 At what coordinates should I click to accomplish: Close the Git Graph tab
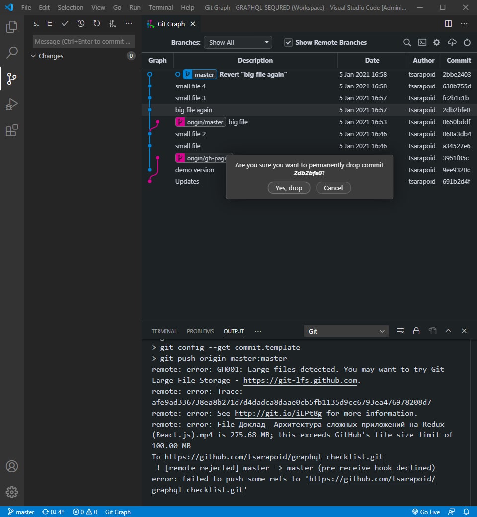point(193,24)
